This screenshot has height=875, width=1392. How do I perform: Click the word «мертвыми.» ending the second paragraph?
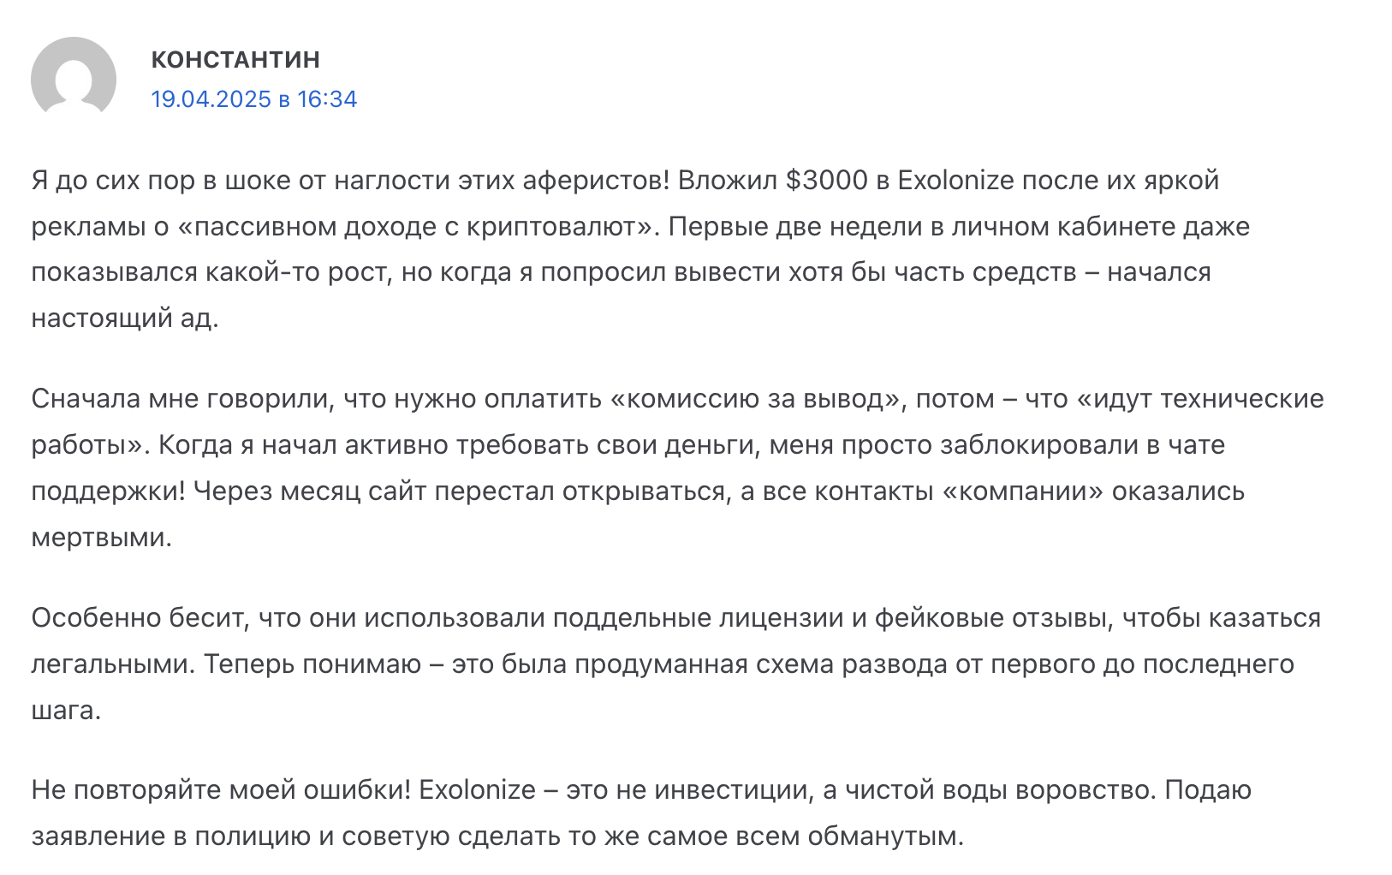coord(101,538)
